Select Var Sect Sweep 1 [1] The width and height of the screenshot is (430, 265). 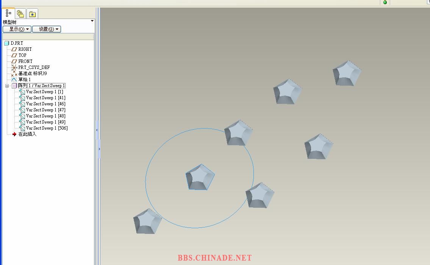(45, 92)
